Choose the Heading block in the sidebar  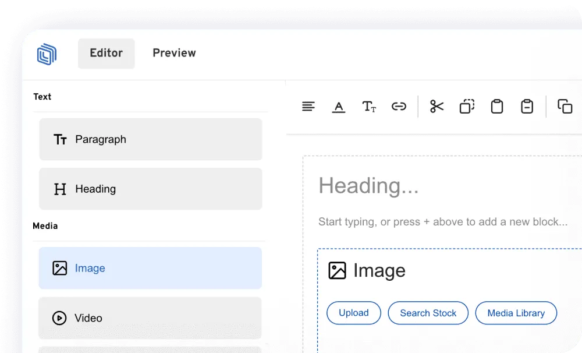(150, 189)
